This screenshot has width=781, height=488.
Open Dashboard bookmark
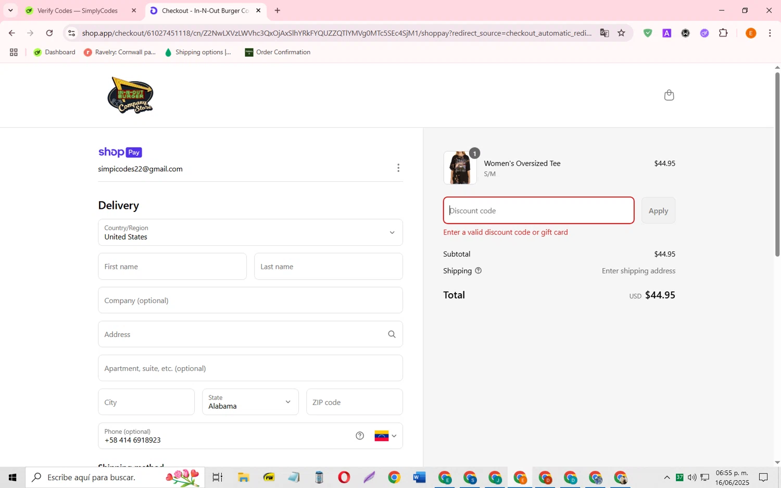[55, 52]
